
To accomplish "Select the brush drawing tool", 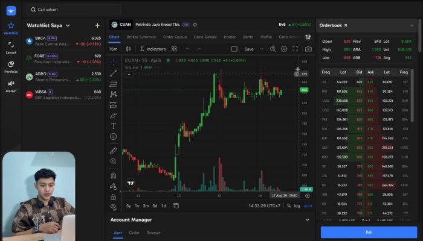I will 114,116.
